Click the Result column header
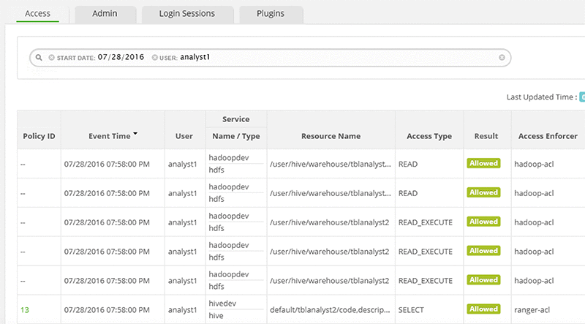 [x=486, y=136]
